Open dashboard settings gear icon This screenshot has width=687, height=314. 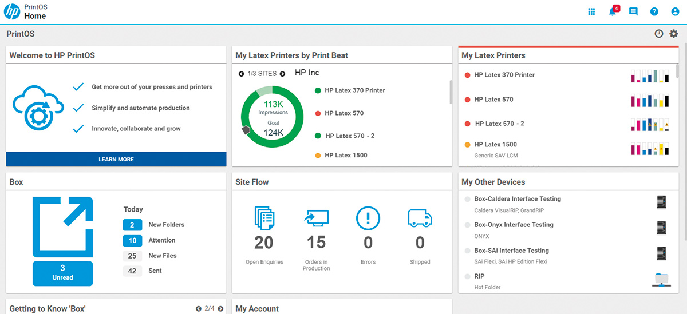[674, 34]
